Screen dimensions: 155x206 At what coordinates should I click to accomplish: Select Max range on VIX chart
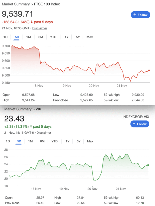click(90, 141)
